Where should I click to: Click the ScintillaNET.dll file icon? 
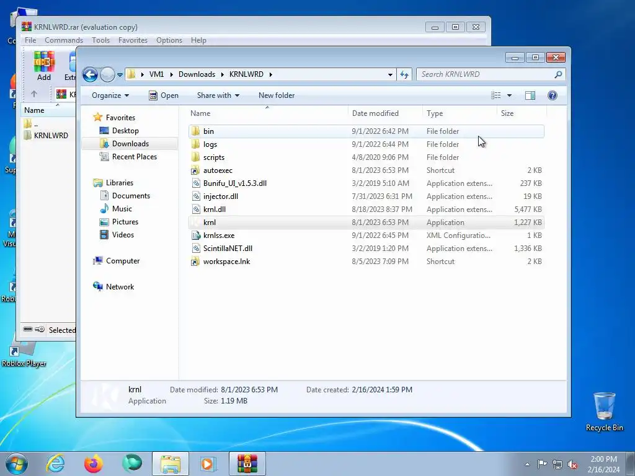195,249
